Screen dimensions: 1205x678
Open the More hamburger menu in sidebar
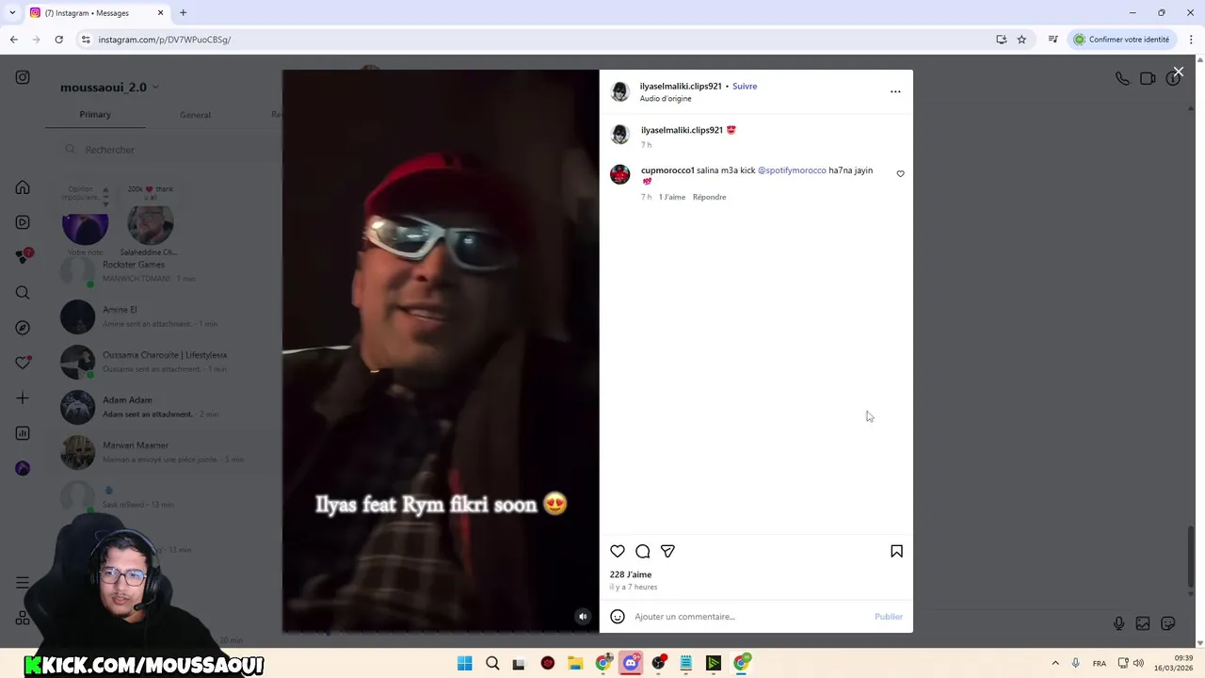(x=23, y=583)
